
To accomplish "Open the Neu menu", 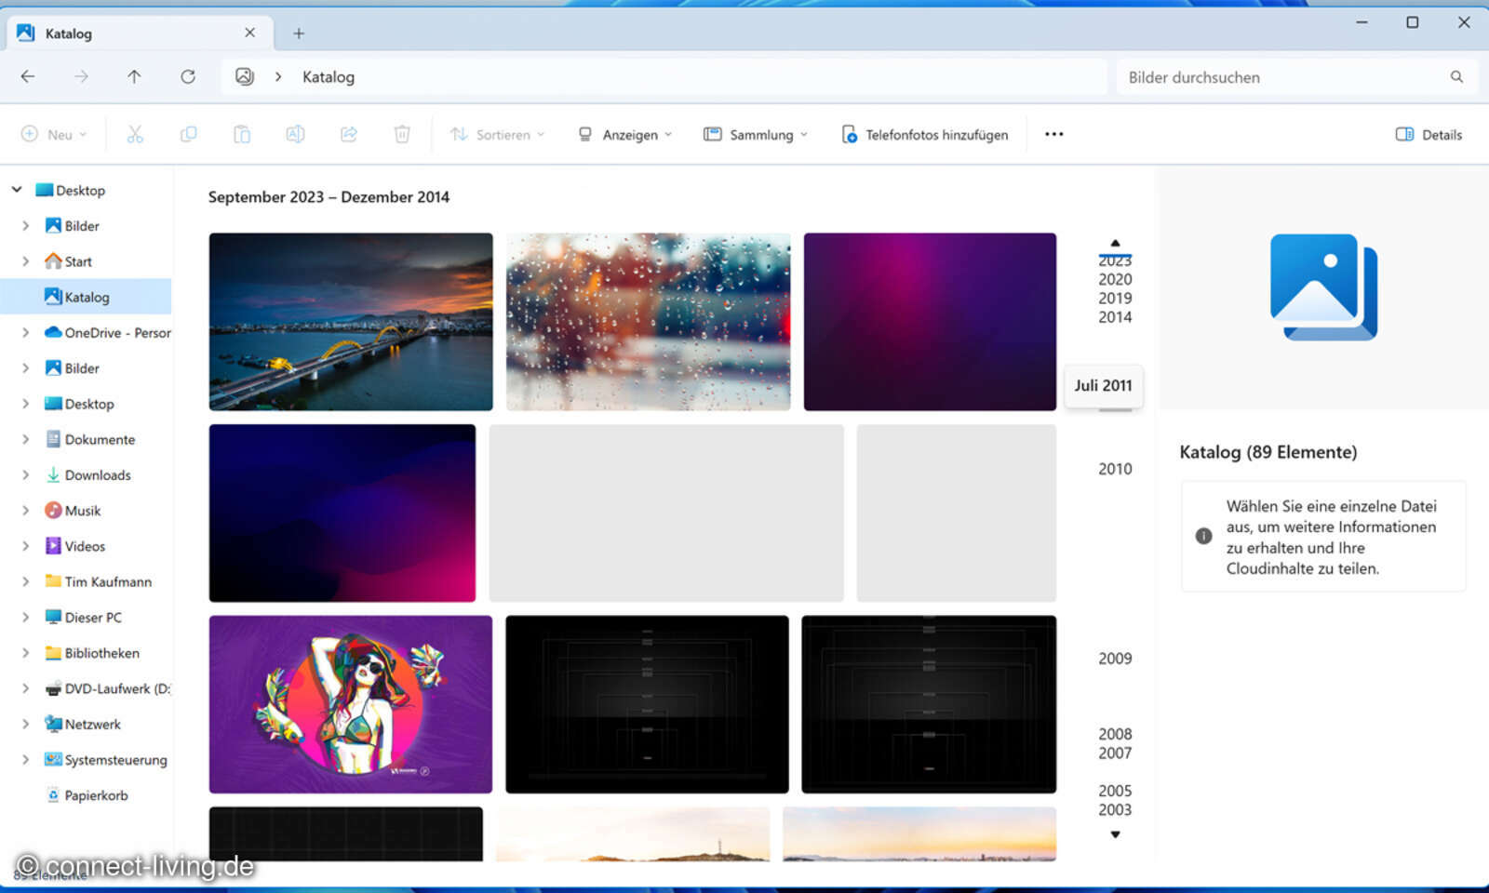I will [x=54, y=133].
